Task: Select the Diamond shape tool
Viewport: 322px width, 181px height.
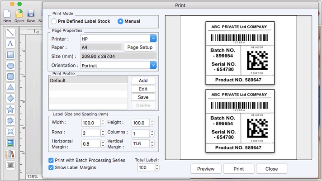Action: [10, 98]
